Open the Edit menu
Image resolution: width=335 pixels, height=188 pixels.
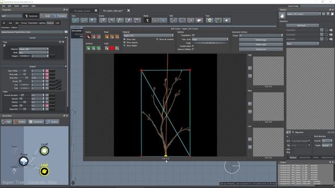coord(9,6)
